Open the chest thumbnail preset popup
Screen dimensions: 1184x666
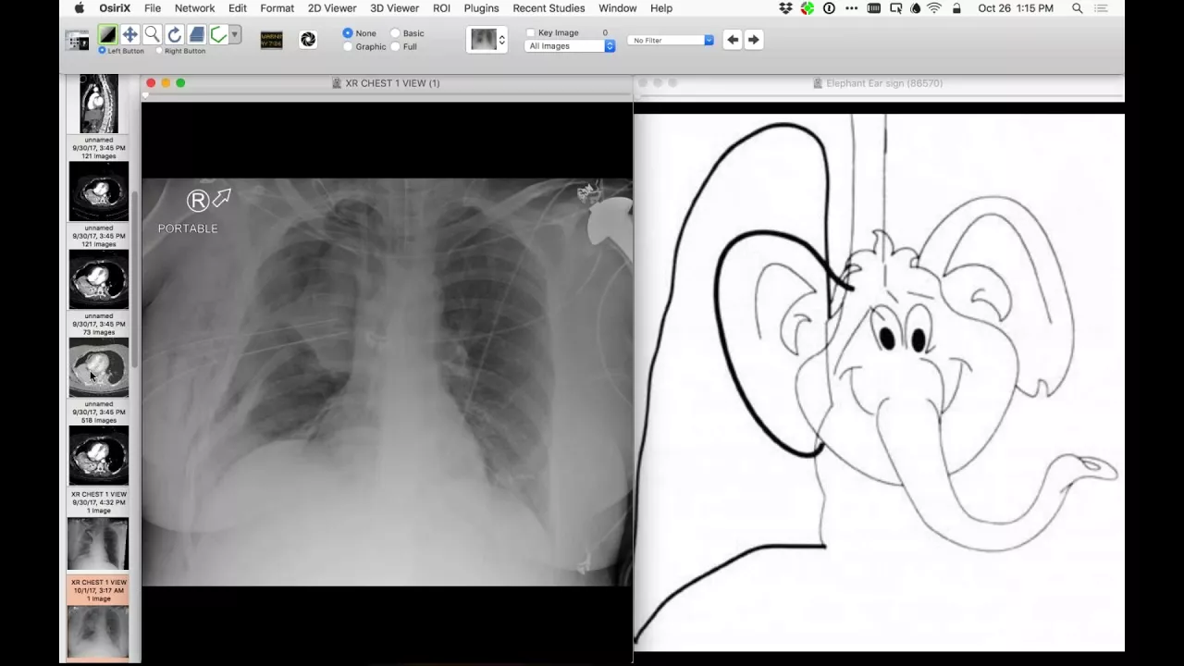pos(487,40)
